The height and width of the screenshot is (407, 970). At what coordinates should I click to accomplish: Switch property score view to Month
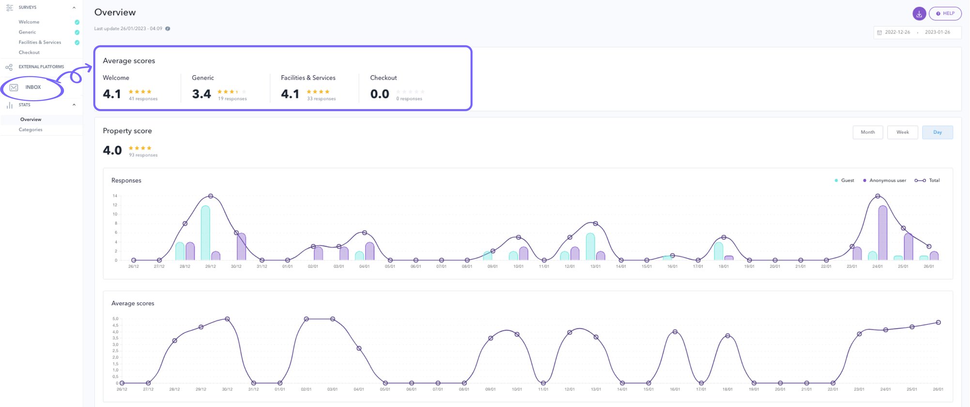point(868,132)
